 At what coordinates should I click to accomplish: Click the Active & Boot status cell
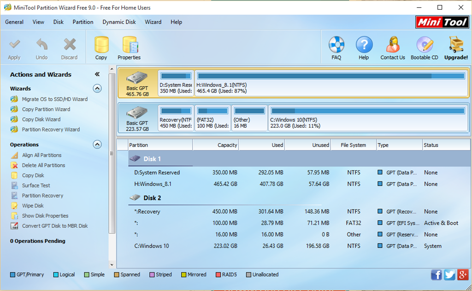pos(441,223)
